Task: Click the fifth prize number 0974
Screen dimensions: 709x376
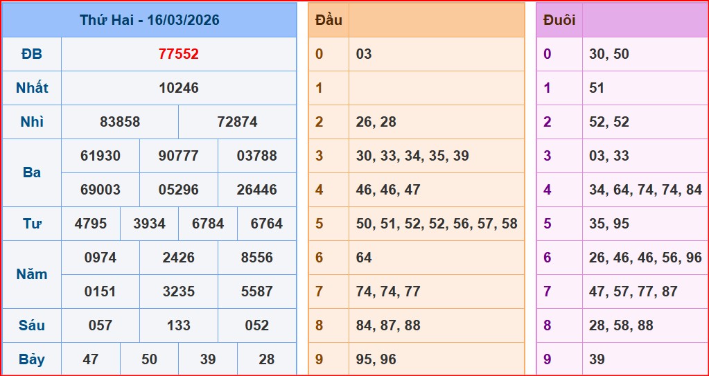Action: (x=100, y=258)
